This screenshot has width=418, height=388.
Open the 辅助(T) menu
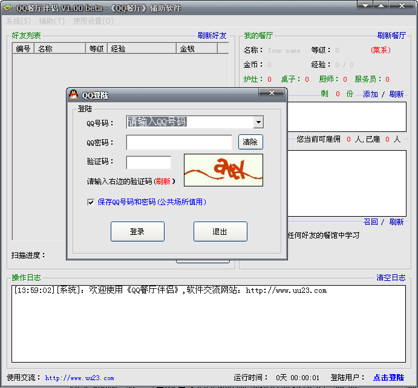(51, 21)
